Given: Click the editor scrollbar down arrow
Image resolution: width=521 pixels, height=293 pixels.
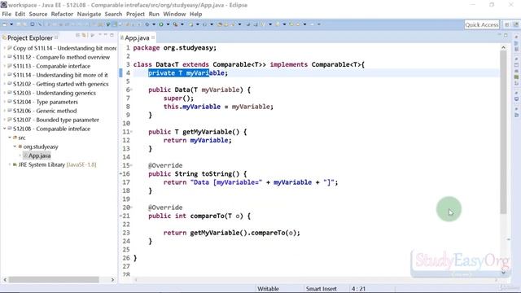Looking at the screenshot, I should pyautogui.click(x=503, y=273).
